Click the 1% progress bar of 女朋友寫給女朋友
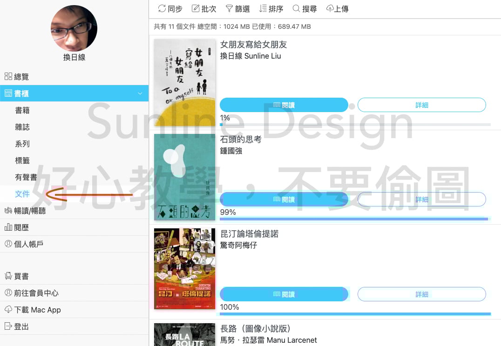501x346 pixels. point(355,125)
